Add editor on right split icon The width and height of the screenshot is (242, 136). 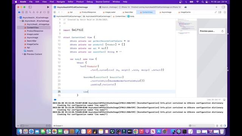tap(225, 12)
